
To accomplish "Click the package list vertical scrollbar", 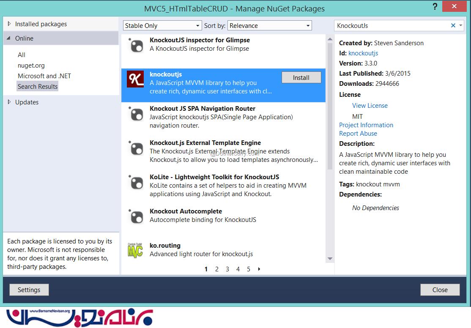I will point(330,106).
